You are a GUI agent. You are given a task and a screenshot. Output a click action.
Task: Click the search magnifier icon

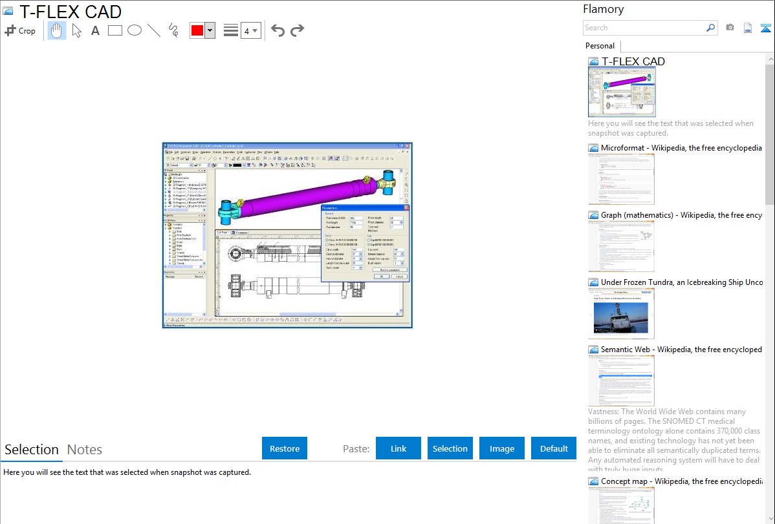click(x=711, y=28)
